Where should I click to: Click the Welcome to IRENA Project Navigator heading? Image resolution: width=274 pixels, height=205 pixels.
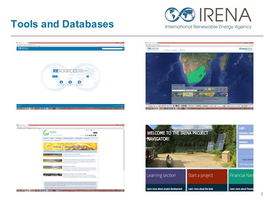pos(178,136)
